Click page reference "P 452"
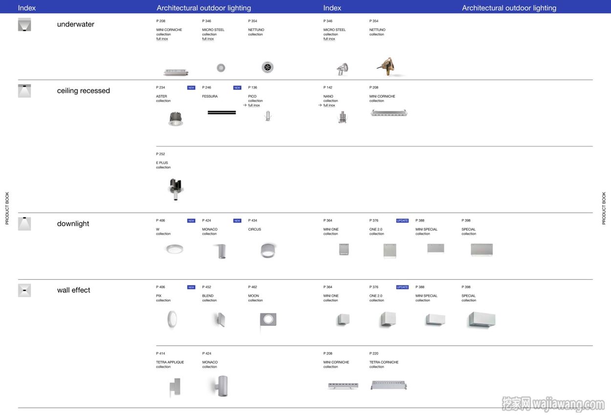This screenshot has height=417, width=611. 207,287
